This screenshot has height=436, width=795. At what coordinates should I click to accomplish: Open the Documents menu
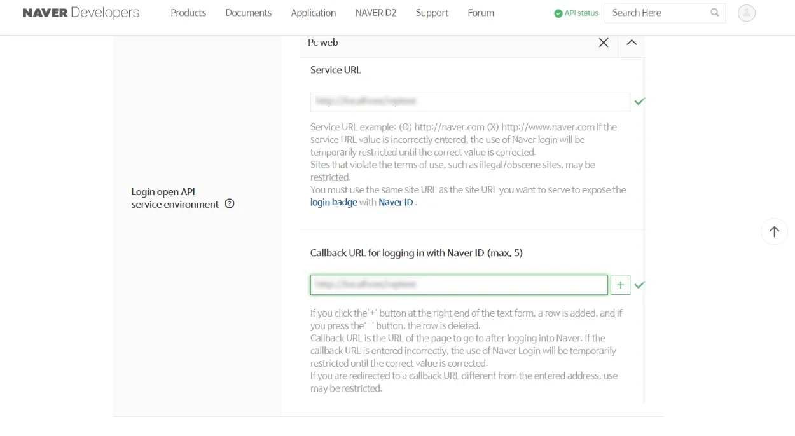coord(248,13)
